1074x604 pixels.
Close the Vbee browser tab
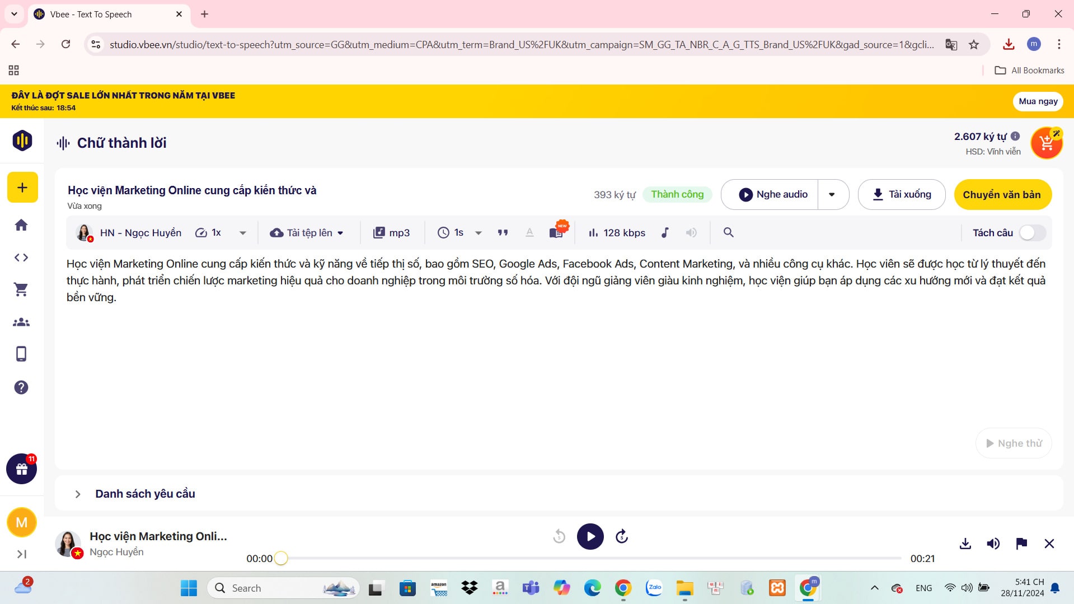click(x=179, y=14)
